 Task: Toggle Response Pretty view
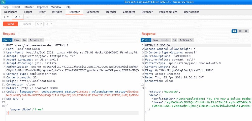pos(146,40)
